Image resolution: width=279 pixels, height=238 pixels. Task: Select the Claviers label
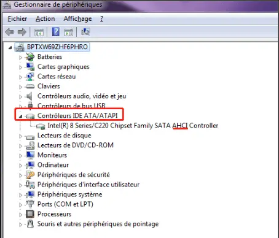(49, 86)
